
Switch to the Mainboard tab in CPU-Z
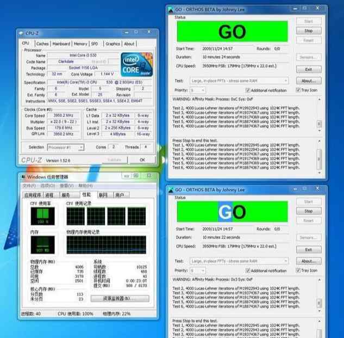(x=61, y=44)
